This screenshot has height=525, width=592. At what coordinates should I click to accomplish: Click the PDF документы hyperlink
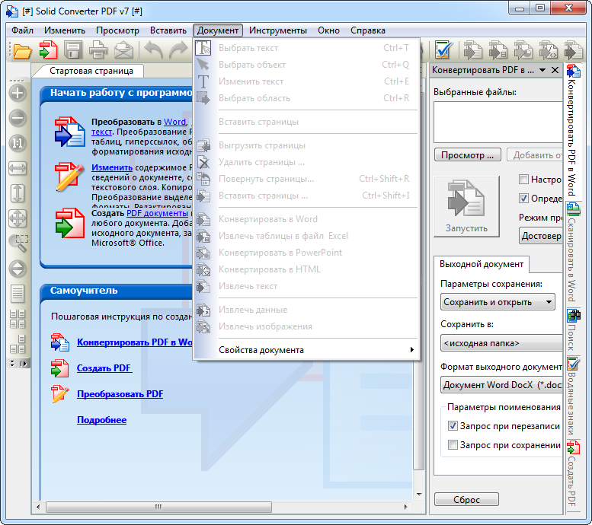point(157,213)
